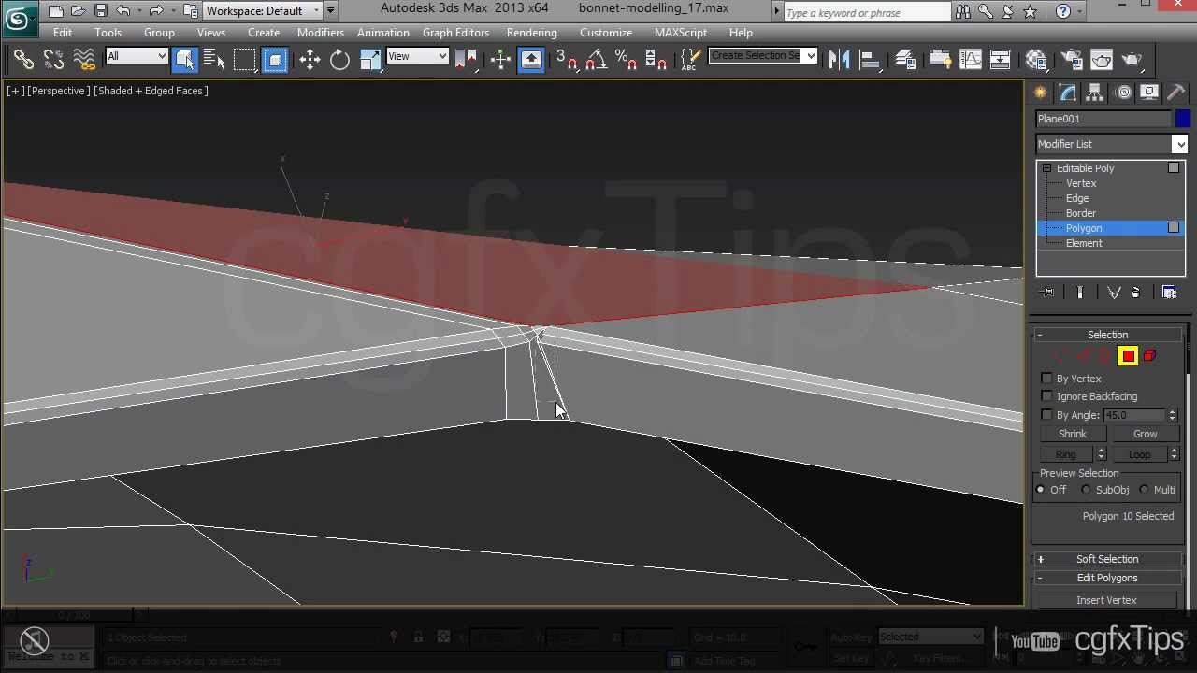Image resolution: width=1197 pixels, height=673 pixels.
Task: Click the Grow selection button
Action: [1146, 434]
